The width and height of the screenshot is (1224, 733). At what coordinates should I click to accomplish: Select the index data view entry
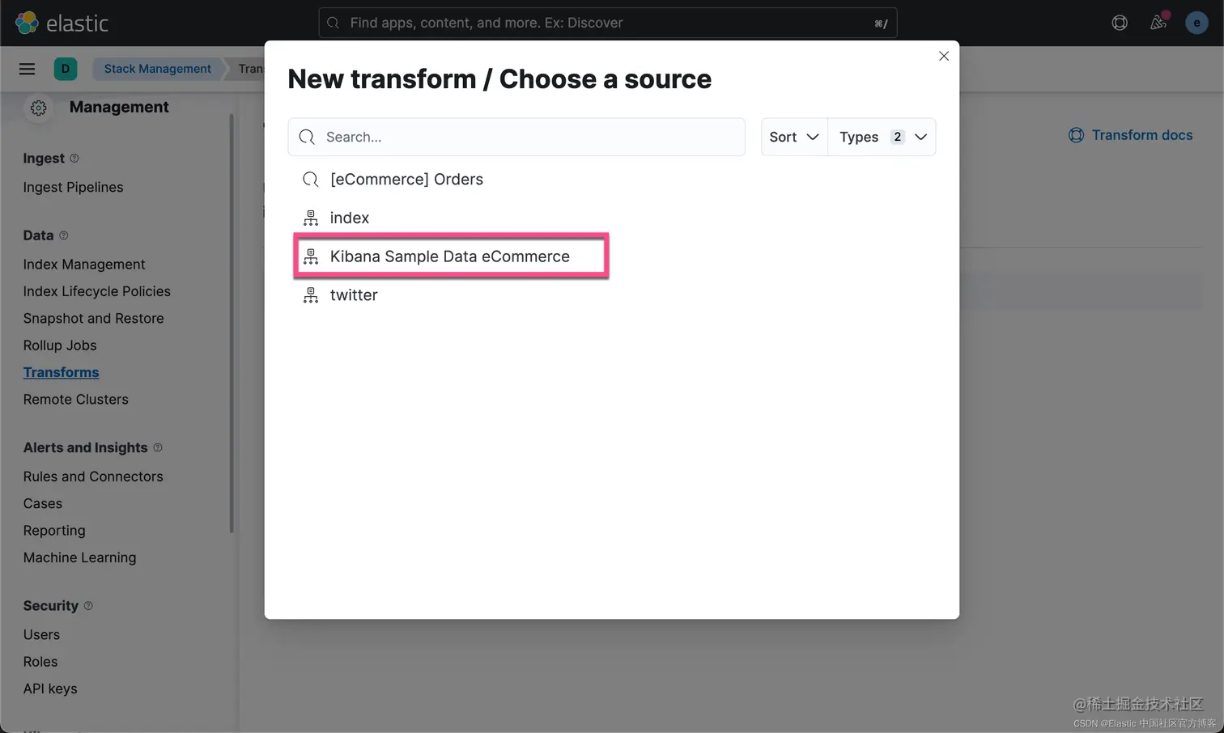click(x=350, y=218)
